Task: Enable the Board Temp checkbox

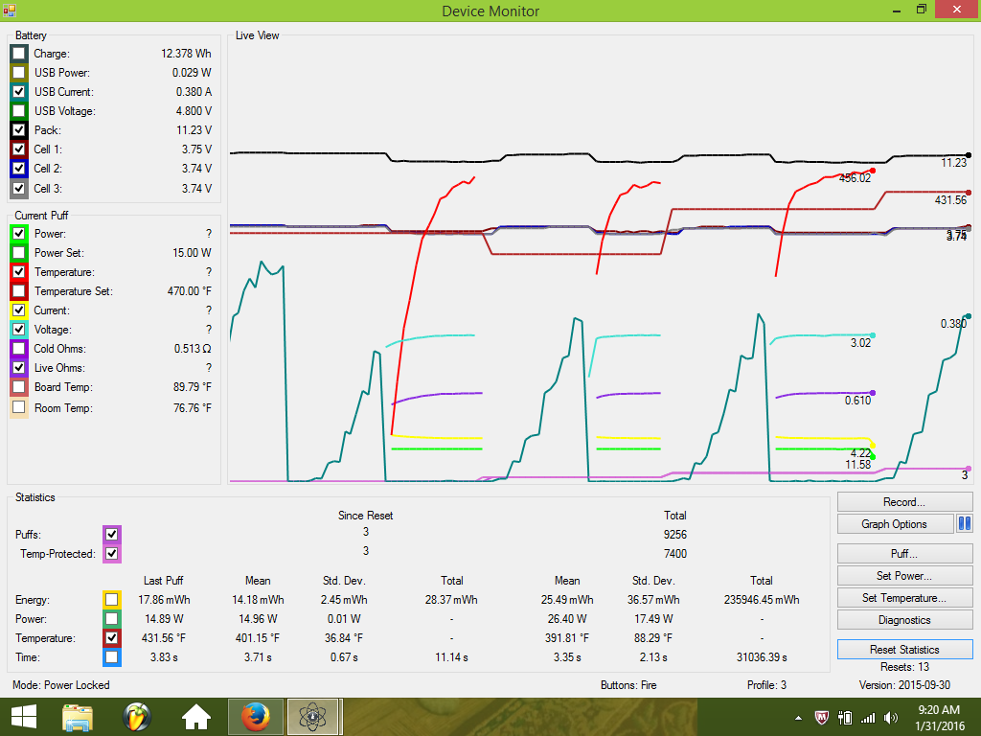Action: pos(18,387)
